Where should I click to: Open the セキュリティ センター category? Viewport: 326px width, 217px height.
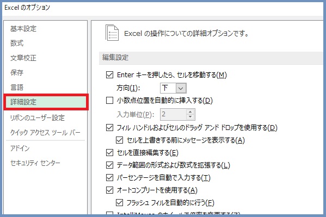tap(35, 163)
